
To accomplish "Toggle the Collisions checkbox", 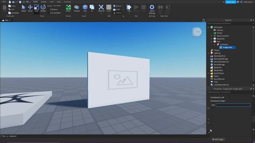I will click(x=49, y=10).
